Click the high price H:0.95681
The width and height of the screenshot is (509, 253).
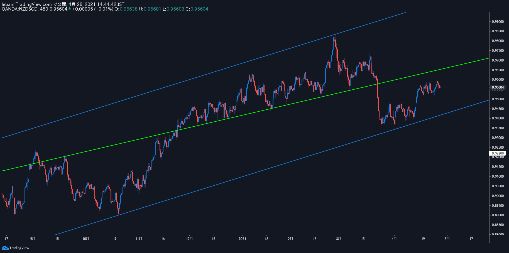pyautogui.click(x=150, y=9)
